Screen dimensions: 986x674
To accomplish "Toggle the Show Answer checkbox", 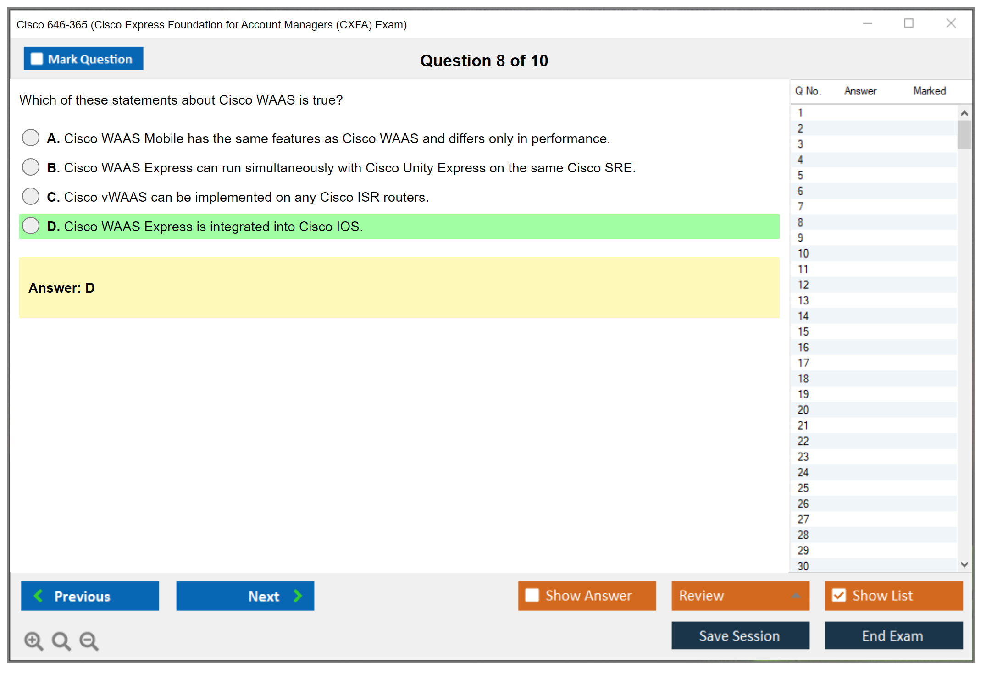I will [x=532, y=595].
